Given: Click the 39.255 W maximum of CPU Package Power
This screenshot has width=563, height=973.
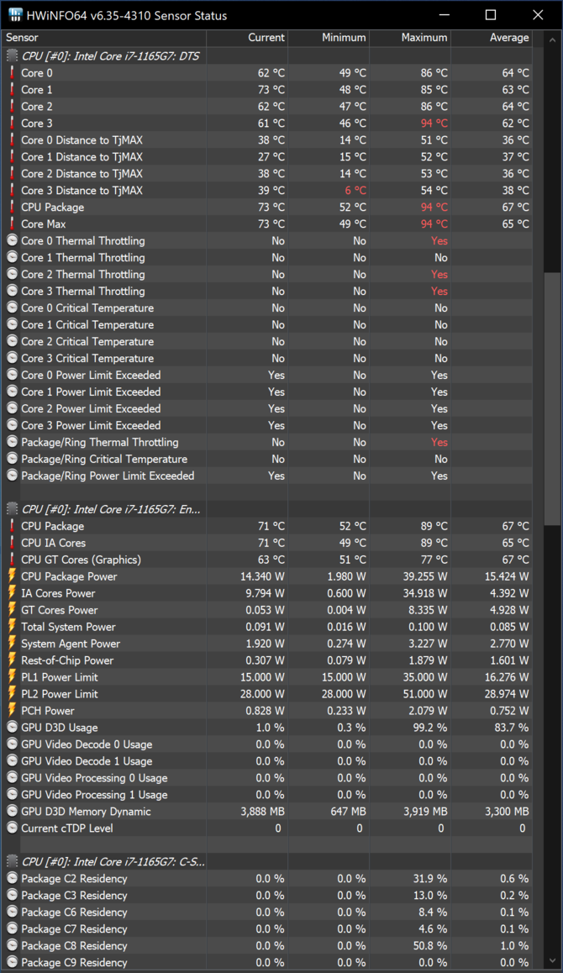Looking at the screenshot, I should click(x=424, y=576).
